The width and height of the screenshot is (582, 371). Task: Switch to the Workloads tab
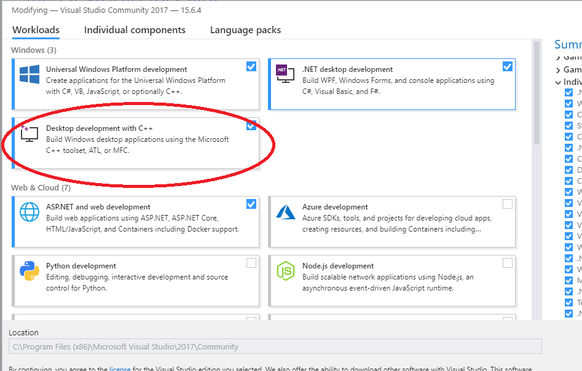(x=36, y=30)
